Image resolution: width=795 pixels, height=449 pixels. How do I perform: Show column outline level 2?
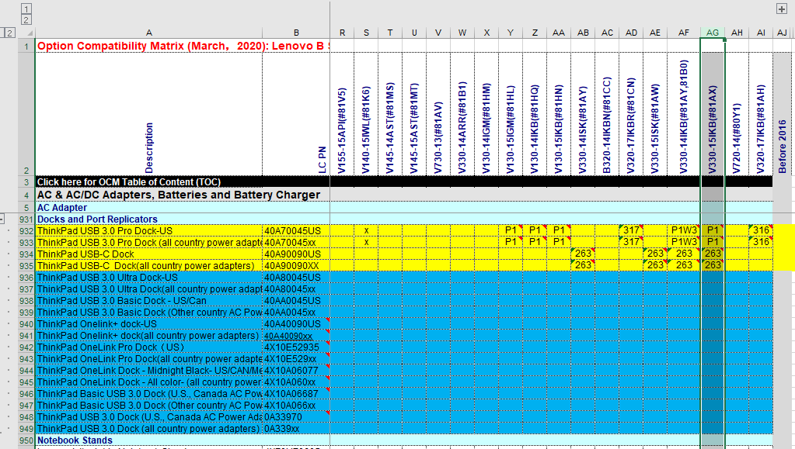(26, 19)
